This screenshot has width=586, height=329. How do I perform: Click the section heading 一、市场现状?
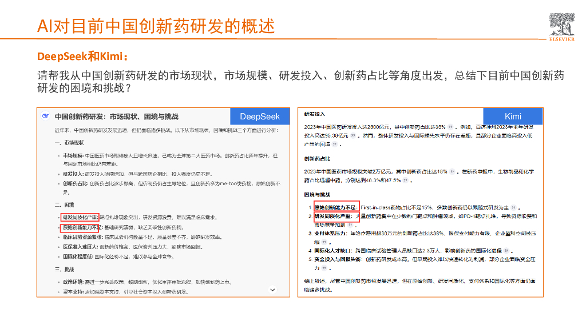(x=69, y=142)
